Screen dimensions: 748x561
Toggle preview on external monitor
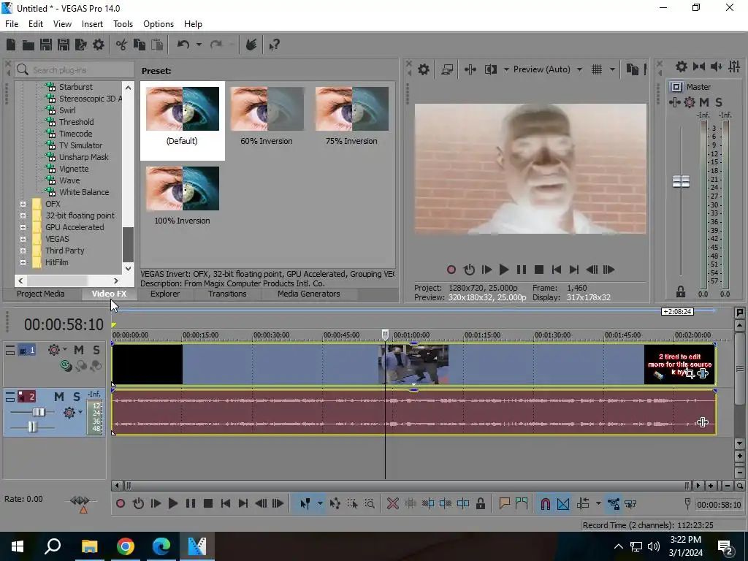coord(447,69)
